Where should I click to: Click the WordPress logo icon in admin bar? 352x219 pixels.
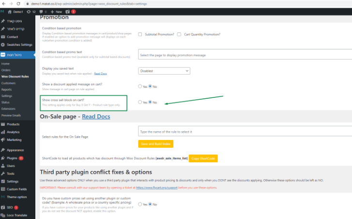3,11
